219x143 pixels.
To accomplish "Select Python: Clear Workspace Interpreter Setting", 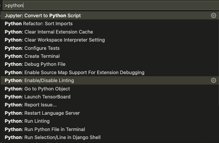I will tap(110, 40).
